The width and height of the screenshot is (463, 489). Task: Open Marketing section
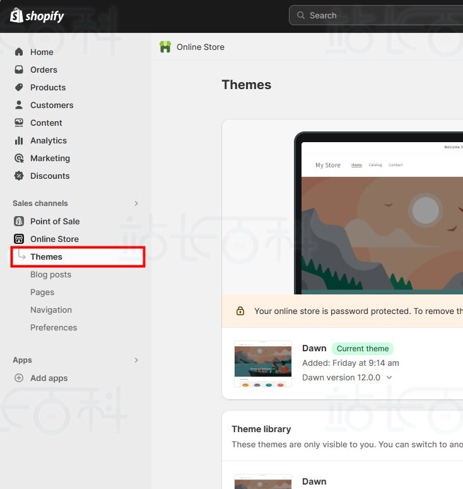[x=50, y=159]
